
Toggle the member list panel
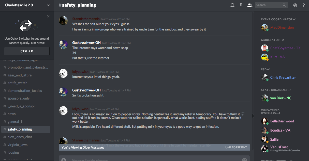250,5
